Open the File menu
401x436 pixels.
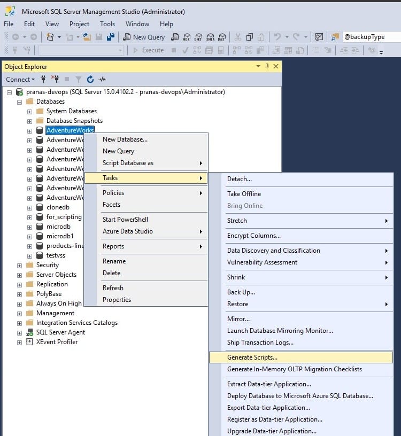(9, 24)
